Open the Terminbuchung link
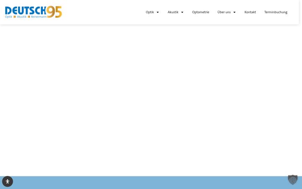 (276, 12)
